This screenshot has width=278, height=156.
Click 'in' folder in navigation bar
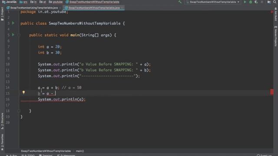coord(33,2)
